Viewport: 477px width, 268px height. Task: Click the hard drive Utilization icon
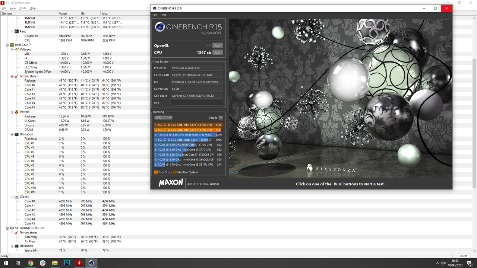pos(17,246)
